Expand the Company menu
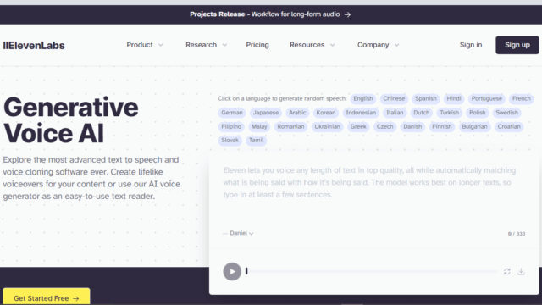This screenshot has width=542, height=305. click(379, 45)
